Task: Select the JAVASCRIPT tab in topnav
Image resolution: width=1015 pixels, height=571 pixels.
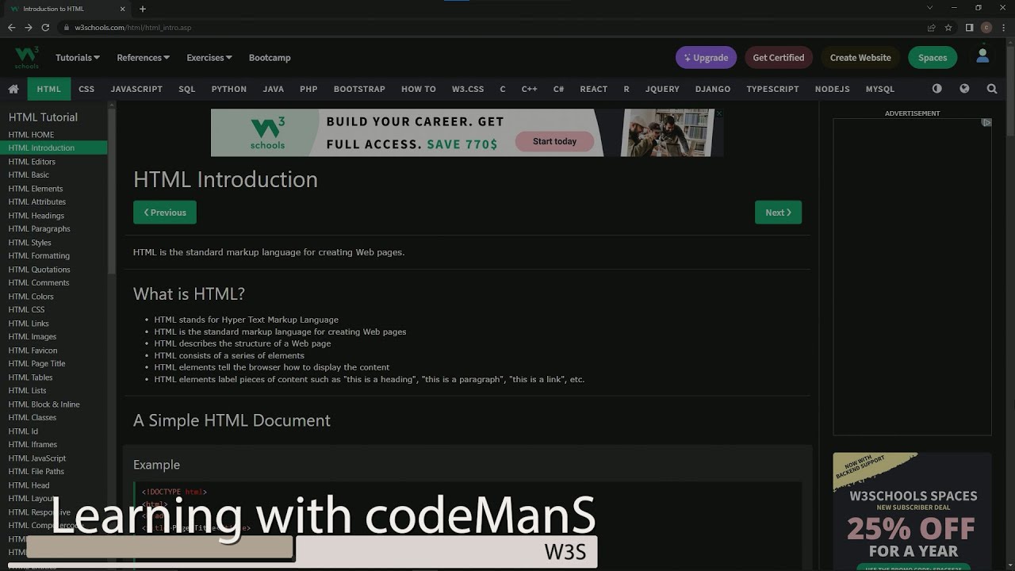Action: coord(136,89)
